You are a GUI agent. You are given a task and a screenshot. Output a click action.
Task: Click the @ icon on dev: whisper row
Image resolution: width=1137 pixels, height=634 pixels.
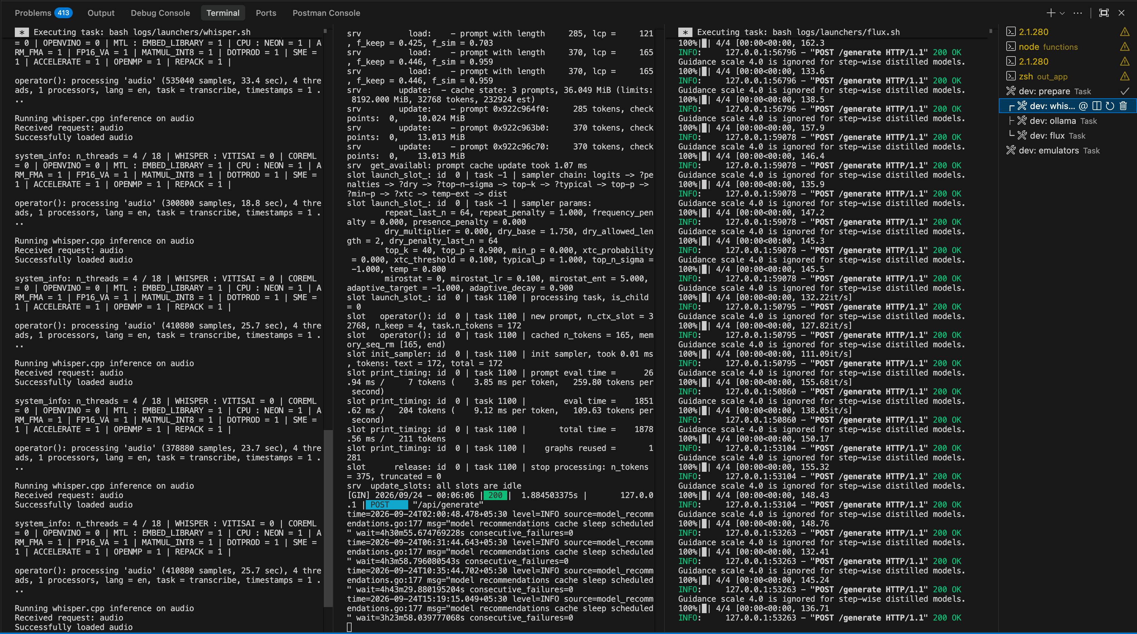[x=1083, y=106]
